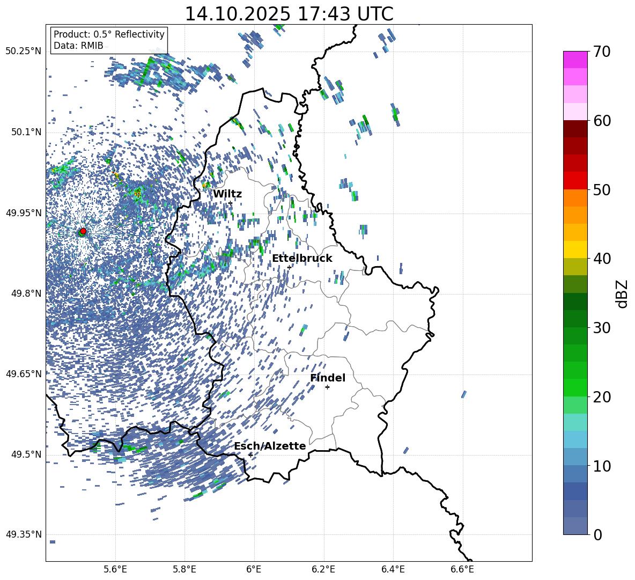Click the 49.95°N latitude label
The height and width of the screenshot is (580, 635).
24,212
